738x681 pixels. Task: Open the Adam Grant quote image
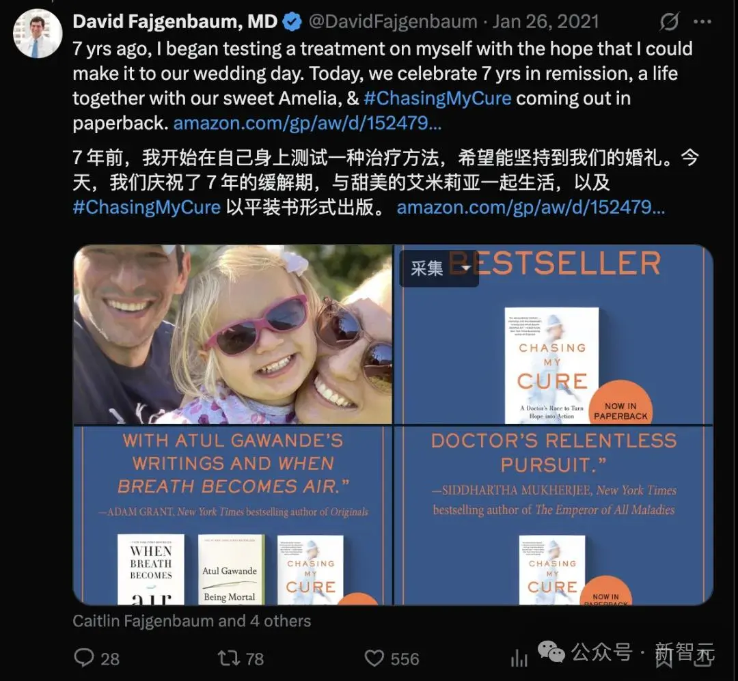(x=232, y=516)
